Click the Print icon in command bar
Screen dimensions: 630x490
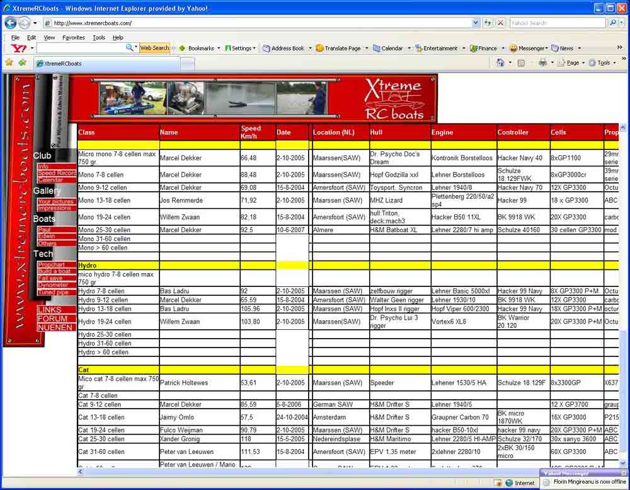point(542,62)
